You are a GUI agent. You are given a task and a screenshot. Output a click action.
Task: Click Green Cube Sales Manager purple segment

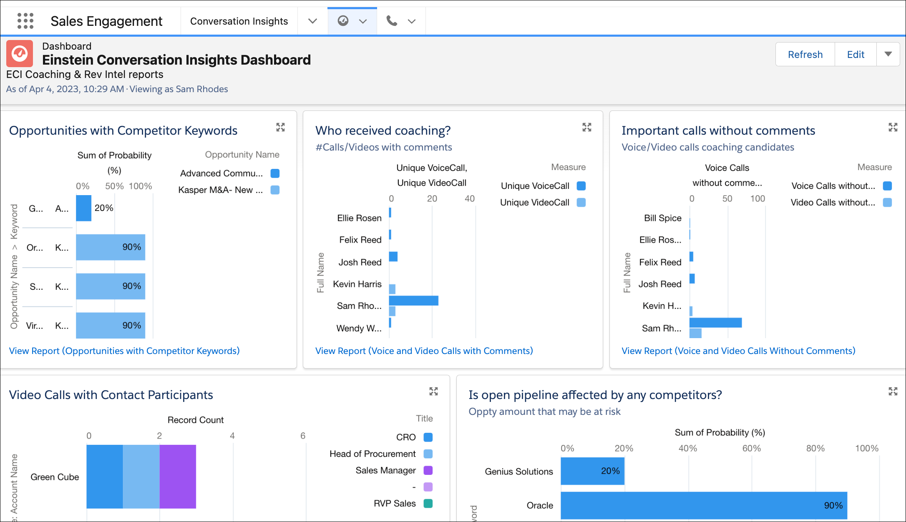tap(178, 477)
